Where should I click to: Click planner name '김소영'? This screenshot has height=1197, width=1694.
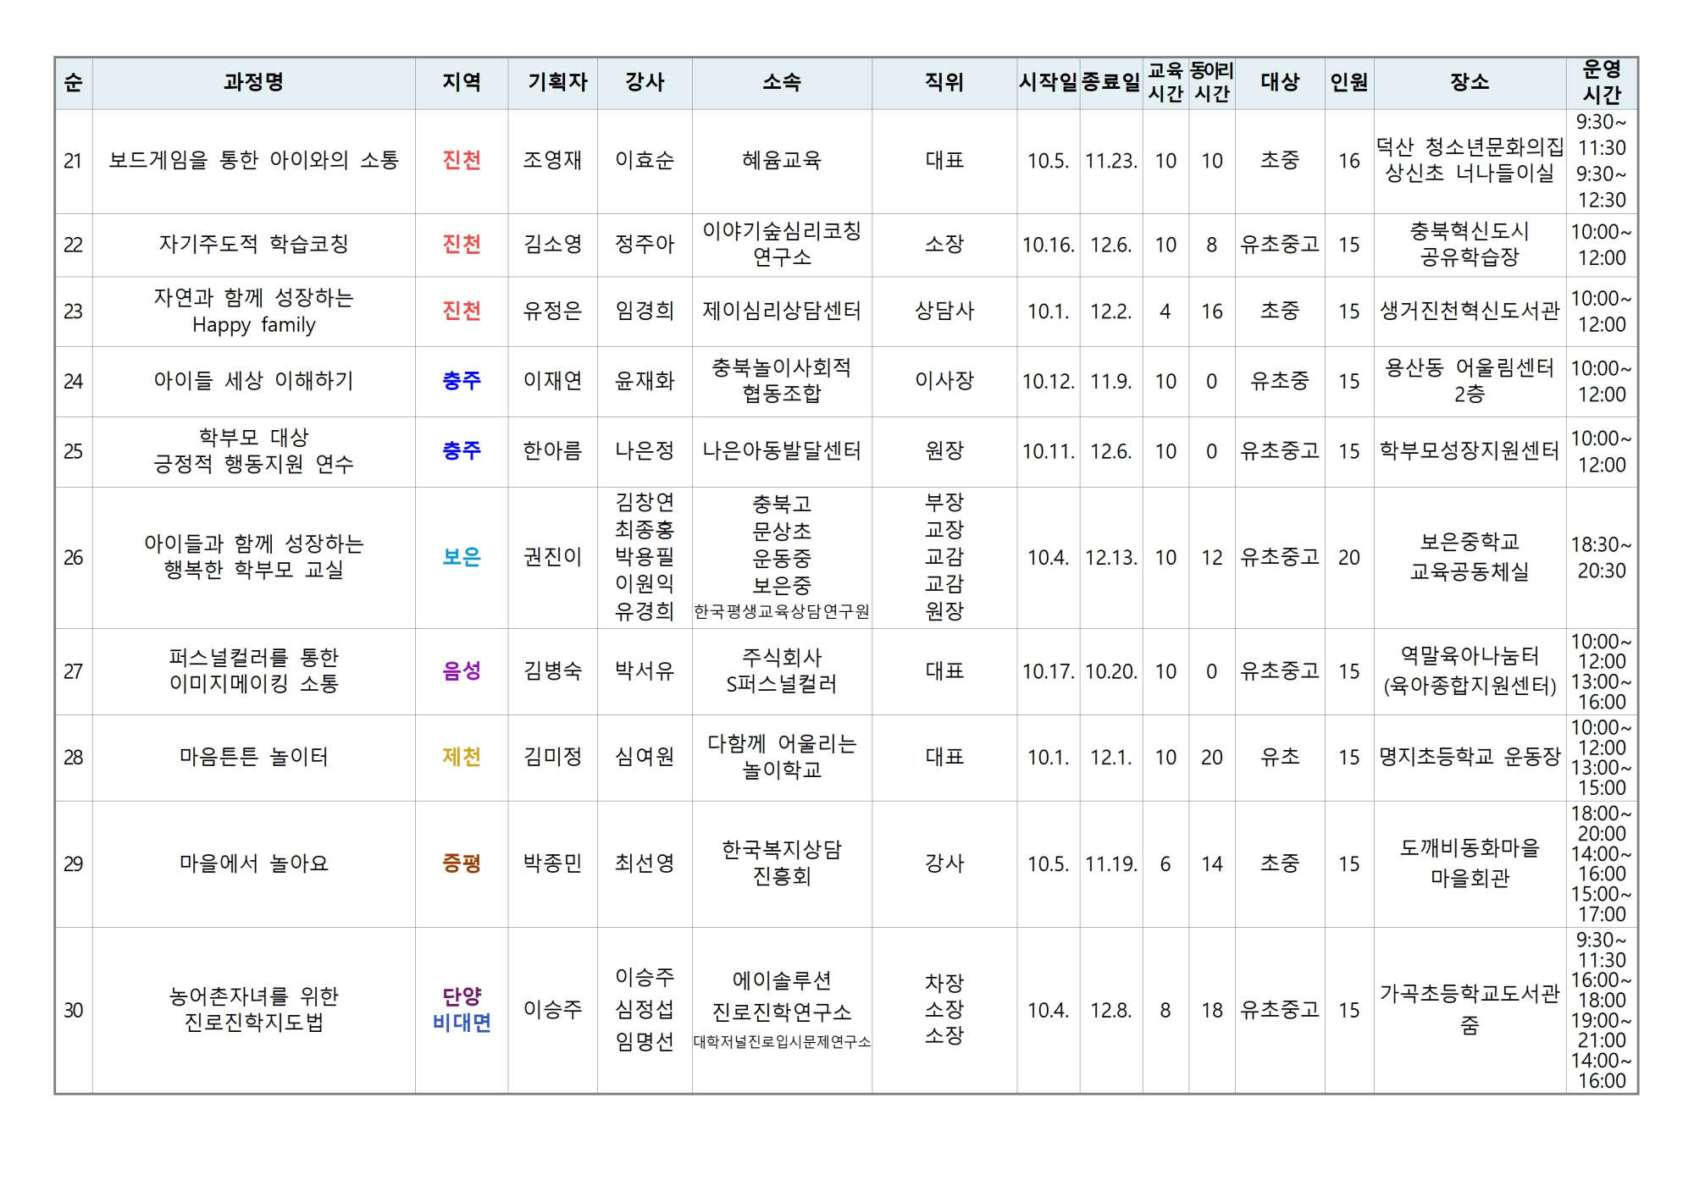pyautogui.click(x=552, y=244)
